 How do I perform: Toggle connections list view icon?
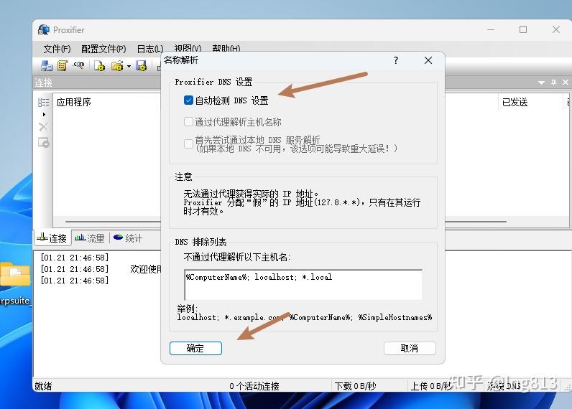43,103
